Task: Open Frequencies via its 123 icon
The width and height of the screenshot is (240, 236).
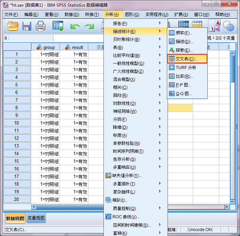Action: coord(172,33)
